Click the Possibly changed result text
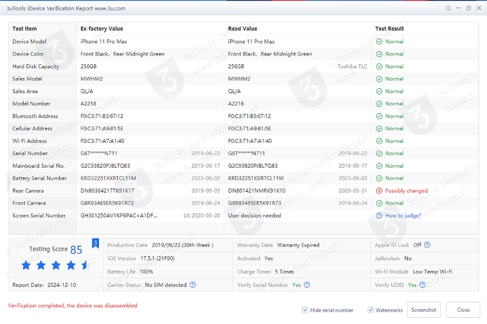Image resolution: width=487 pixels, height=324 pixels. [406, 191]
